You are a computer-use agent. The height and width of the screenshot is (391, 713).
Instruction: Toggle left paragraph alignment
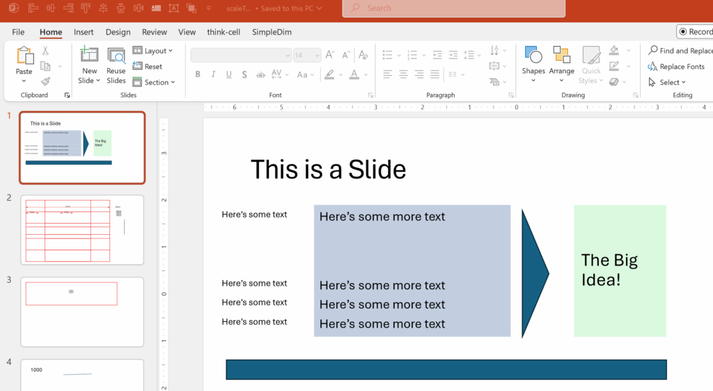[387, 74]
